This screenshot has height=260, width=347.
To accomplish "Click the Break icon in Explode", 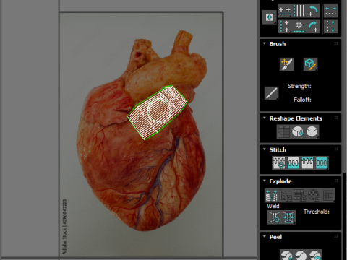I will click(x=271, y=195).
